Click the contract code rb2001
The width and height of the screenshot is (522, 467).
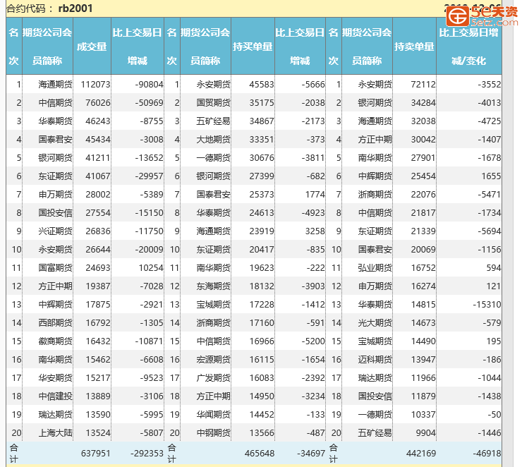point(75,8)
